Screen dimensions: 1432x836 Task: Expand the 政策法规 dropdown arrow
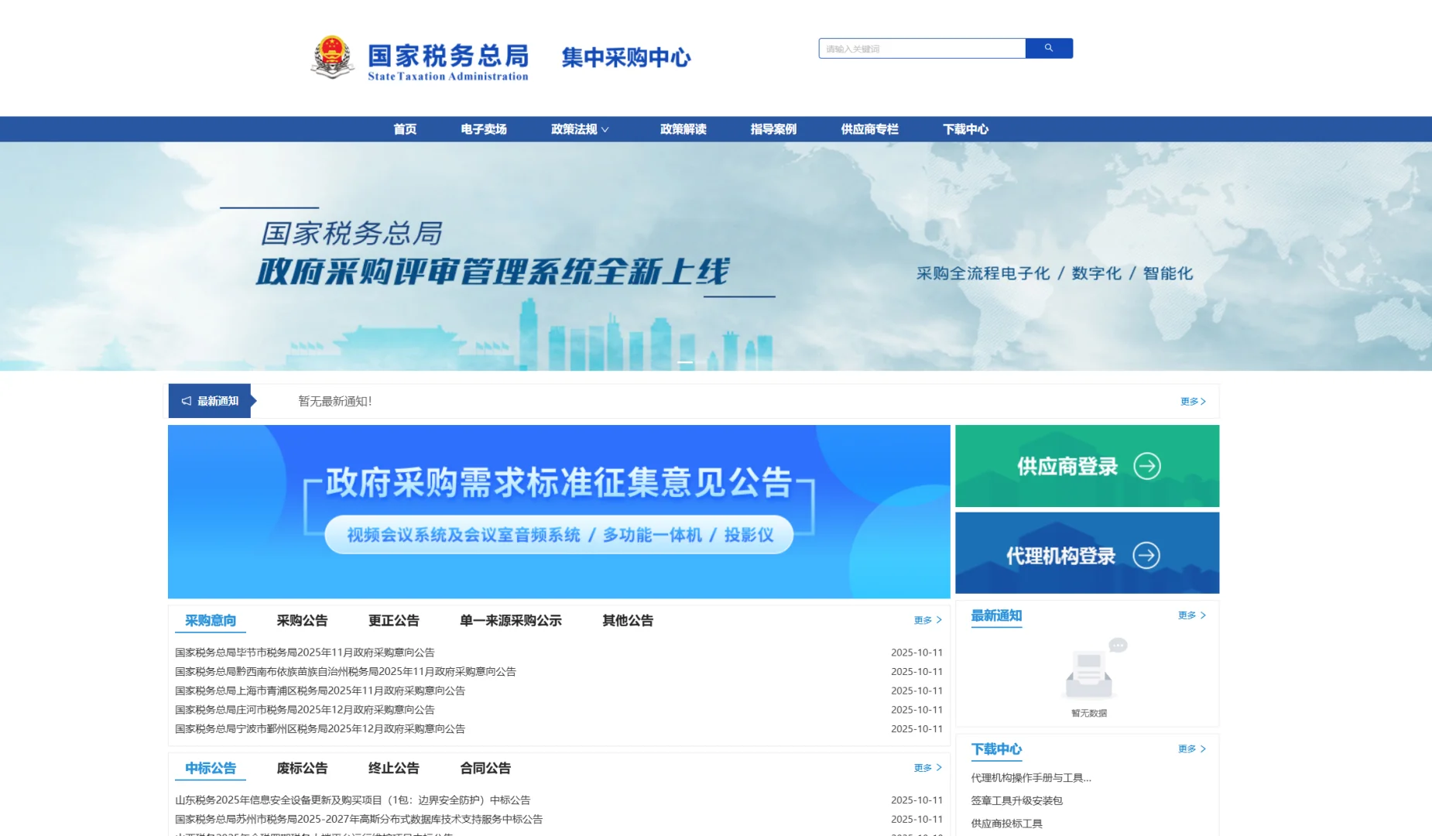pyautogui.click(x=605, y=129)
